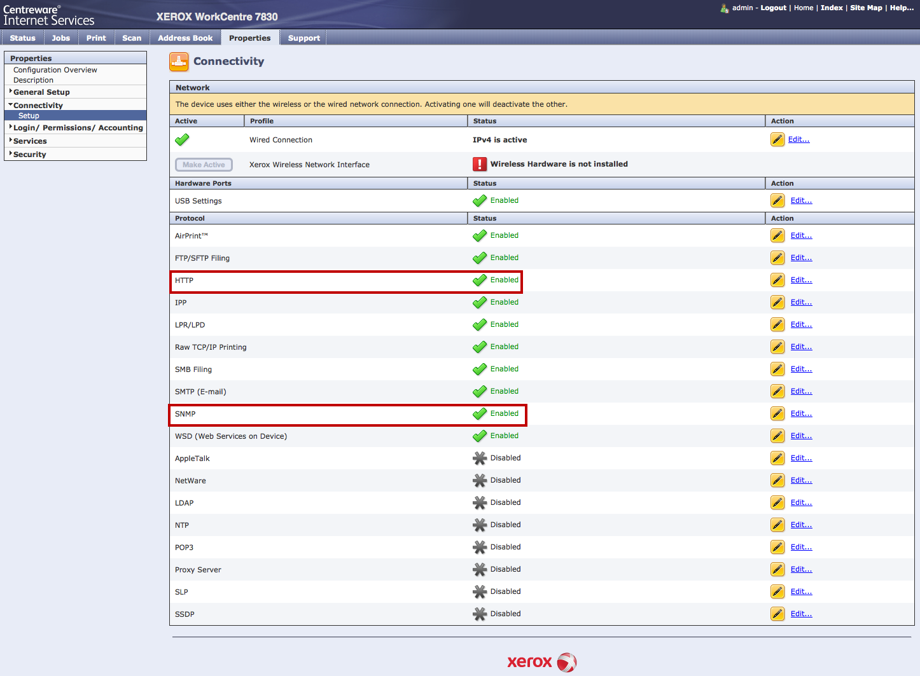This screenshot has width=920, height=676.
Task: Click the pencil edit icon for AirPrint
Action: coord(777,236)
